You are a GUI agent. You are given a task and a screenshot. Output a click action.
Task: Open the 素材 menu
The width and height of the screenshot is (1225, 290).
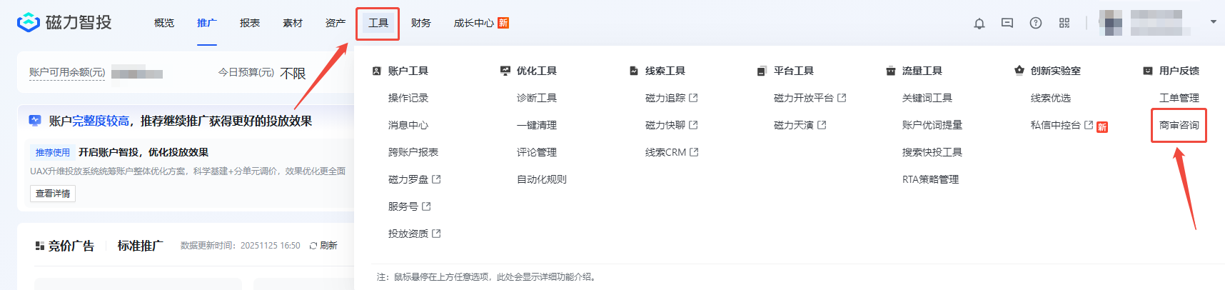293,23
